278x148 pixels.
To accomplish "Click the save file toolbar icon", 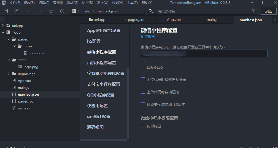I will [x=17, y=11].
